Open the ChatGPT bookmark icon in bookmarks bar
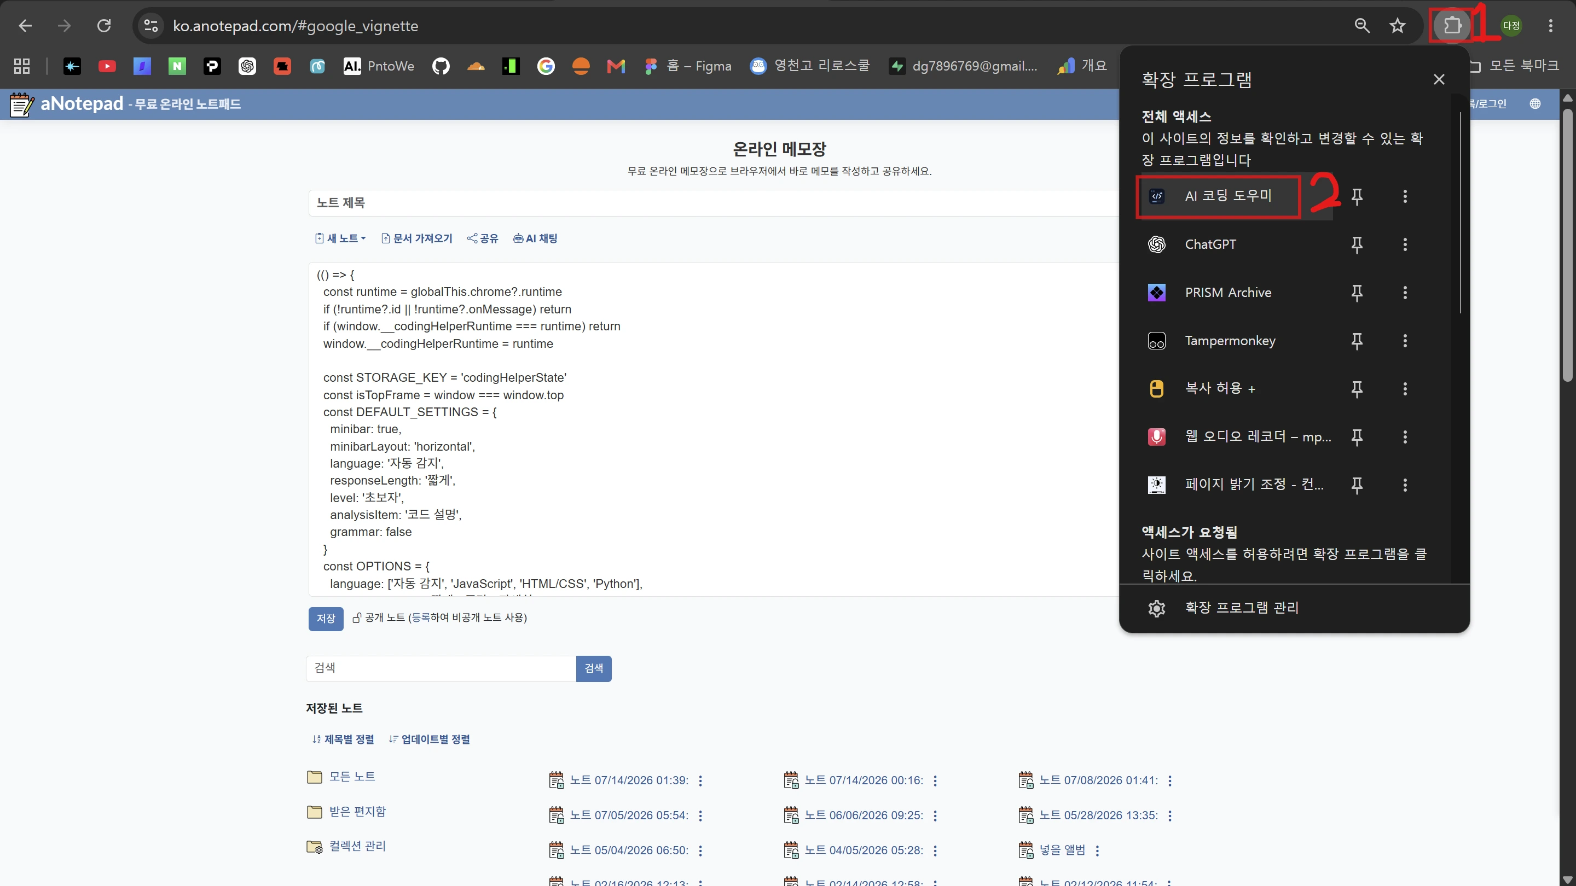The width and height of the screenshot is (1576, 886). pos(247,66)
